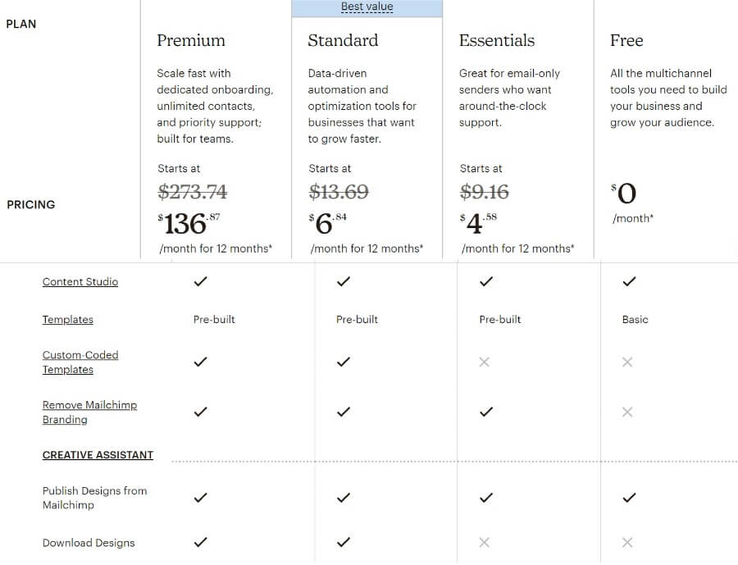Open Remove Mailchimp Branding link

[x=89, y=412]
